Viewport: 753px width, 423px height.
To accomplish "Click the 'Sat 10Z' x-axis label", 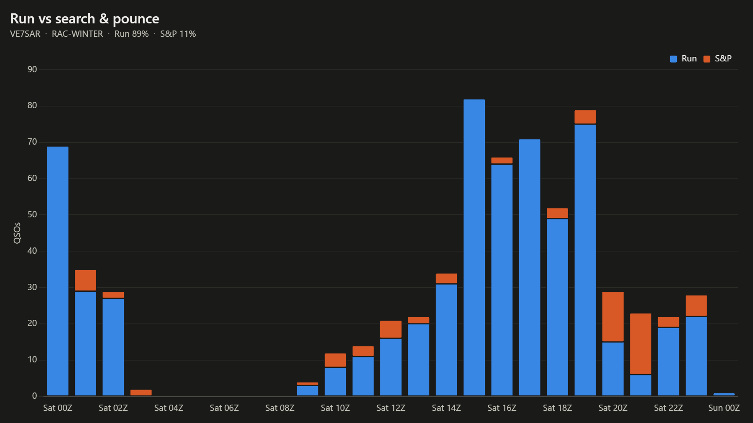I will pyautogui.click(x=335, y=408).
